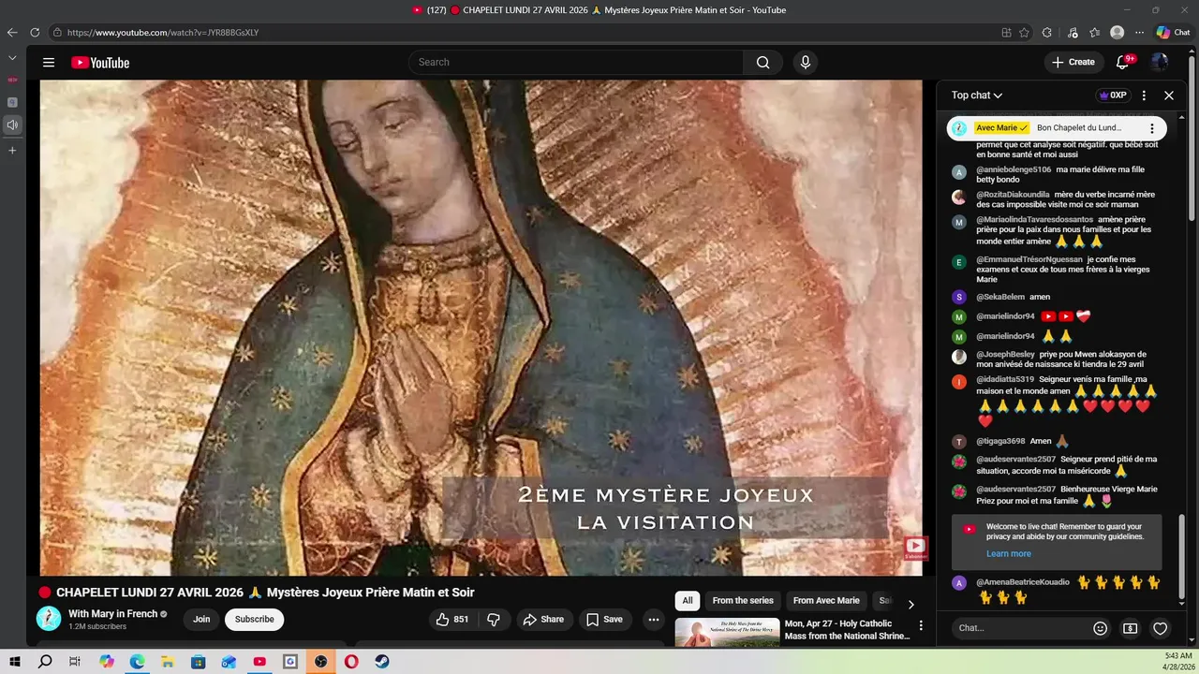This screenshot has width=1199, height=674.
Task: Open browser extensions puzzle icon
Action: click(x=1047, y=32)
